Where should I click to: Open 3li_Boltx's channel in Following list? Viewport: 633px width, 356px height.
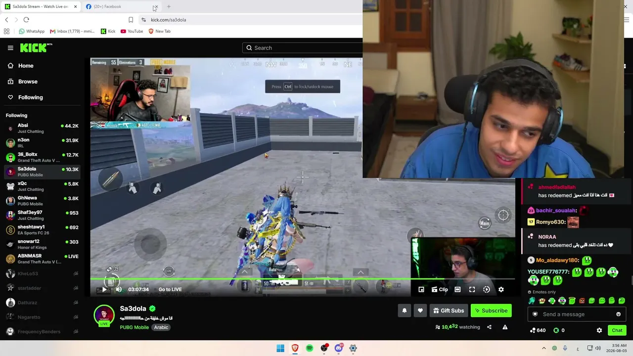click(x=42, y=157)
